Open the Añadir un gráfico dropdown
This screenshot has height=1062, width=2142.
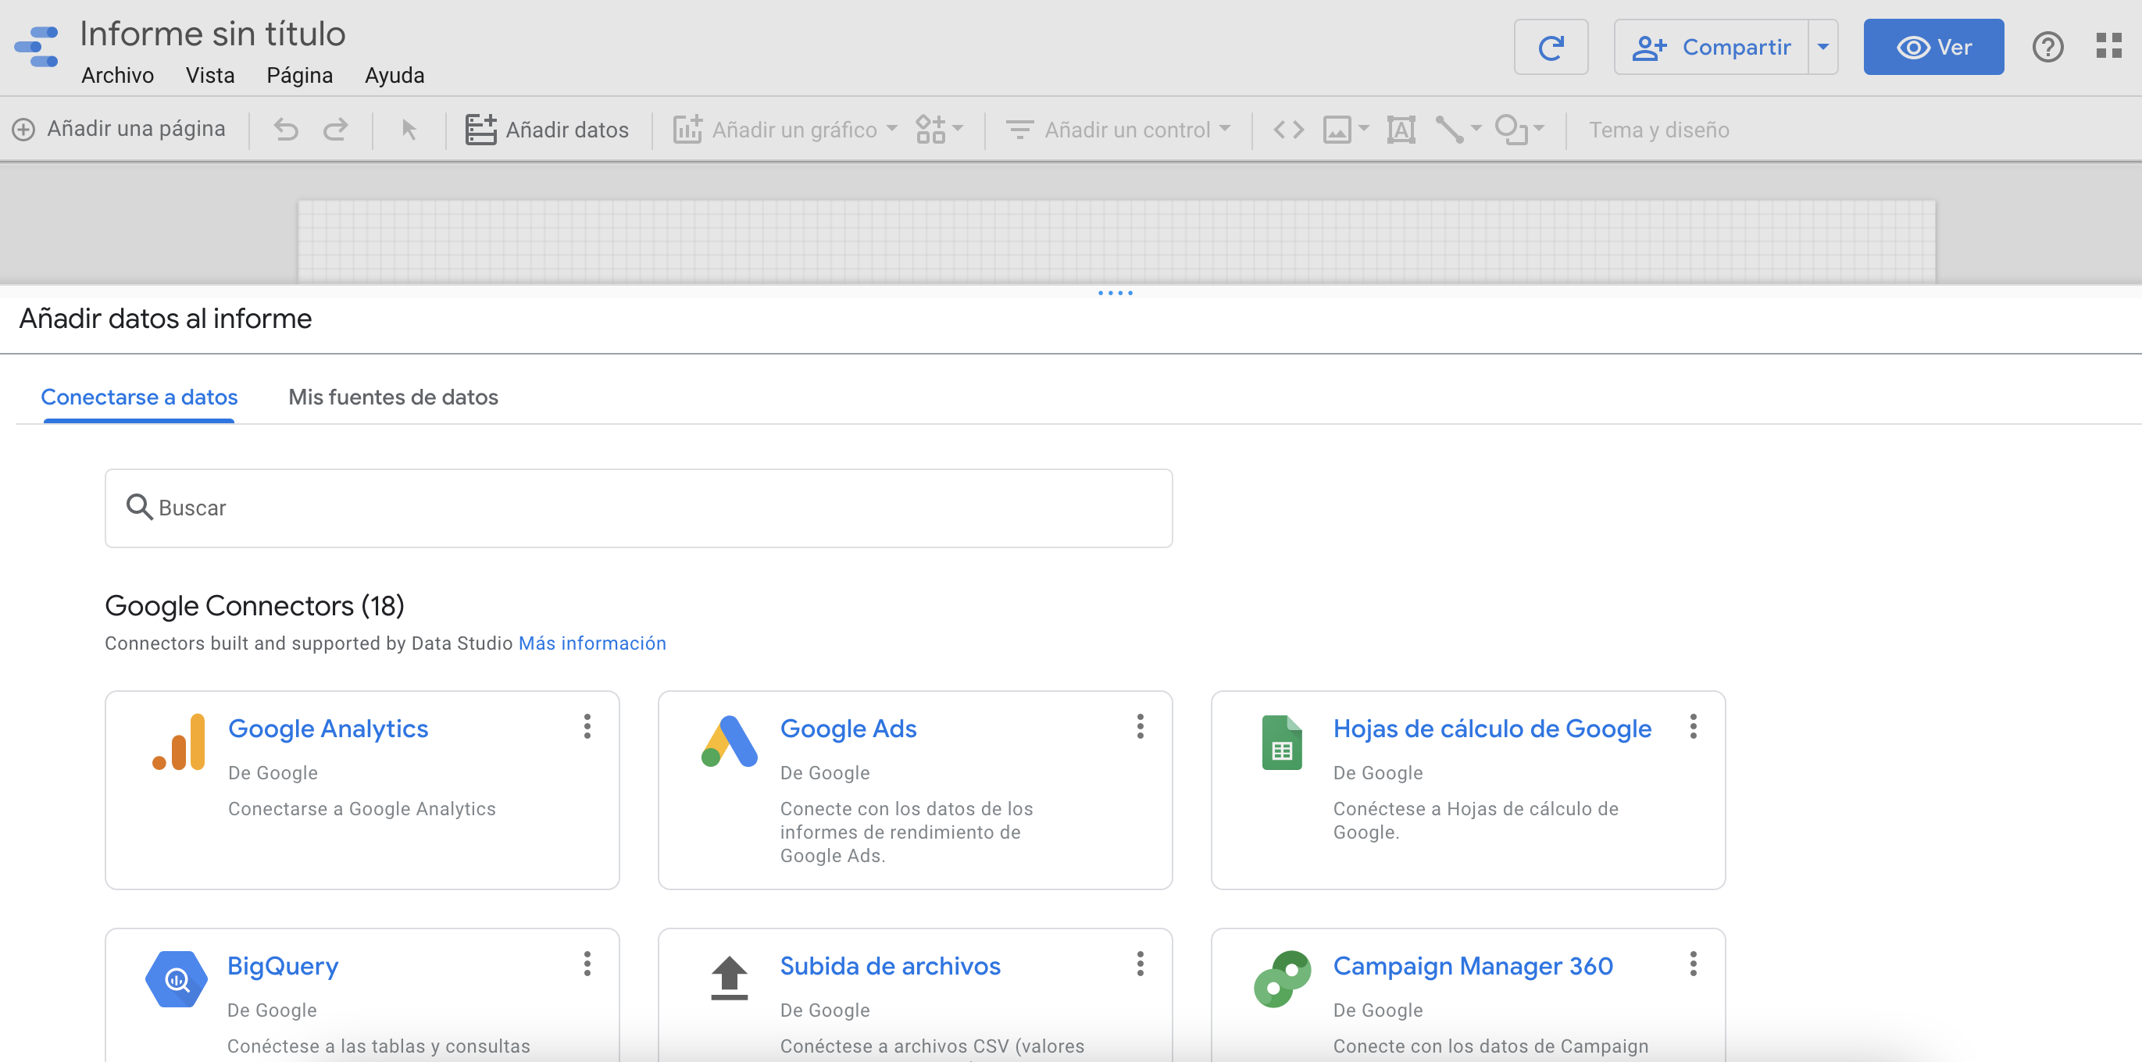[x=785, y=130]
